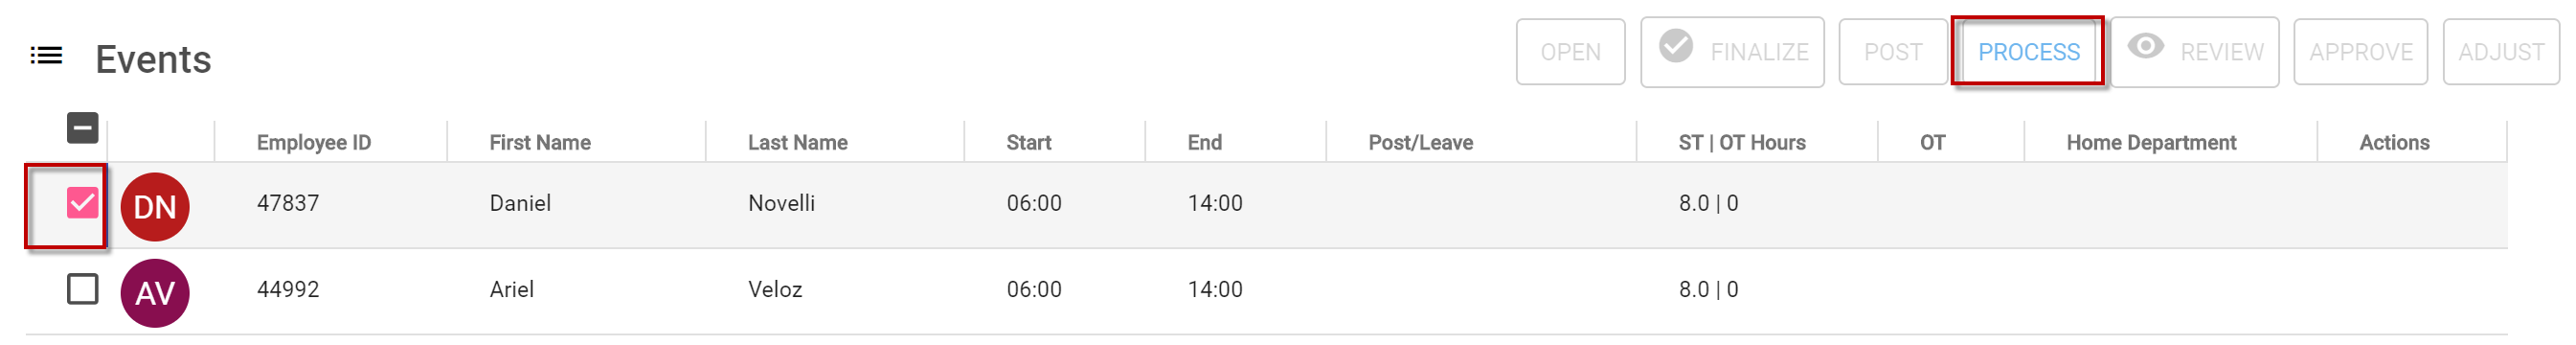Click the DN avatar for Daniel Novelli
Screen dimensions: 2576x345
point(155,207)
